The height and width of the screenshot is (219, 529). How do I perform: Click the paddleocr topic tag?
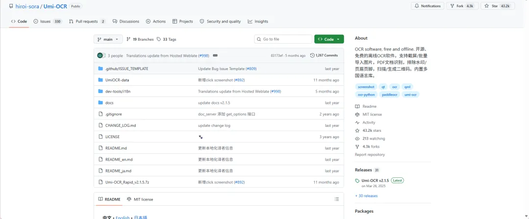[x=389, y=95]
